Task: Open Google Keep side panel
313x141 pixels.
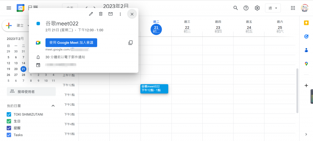Action: point(306,23)
